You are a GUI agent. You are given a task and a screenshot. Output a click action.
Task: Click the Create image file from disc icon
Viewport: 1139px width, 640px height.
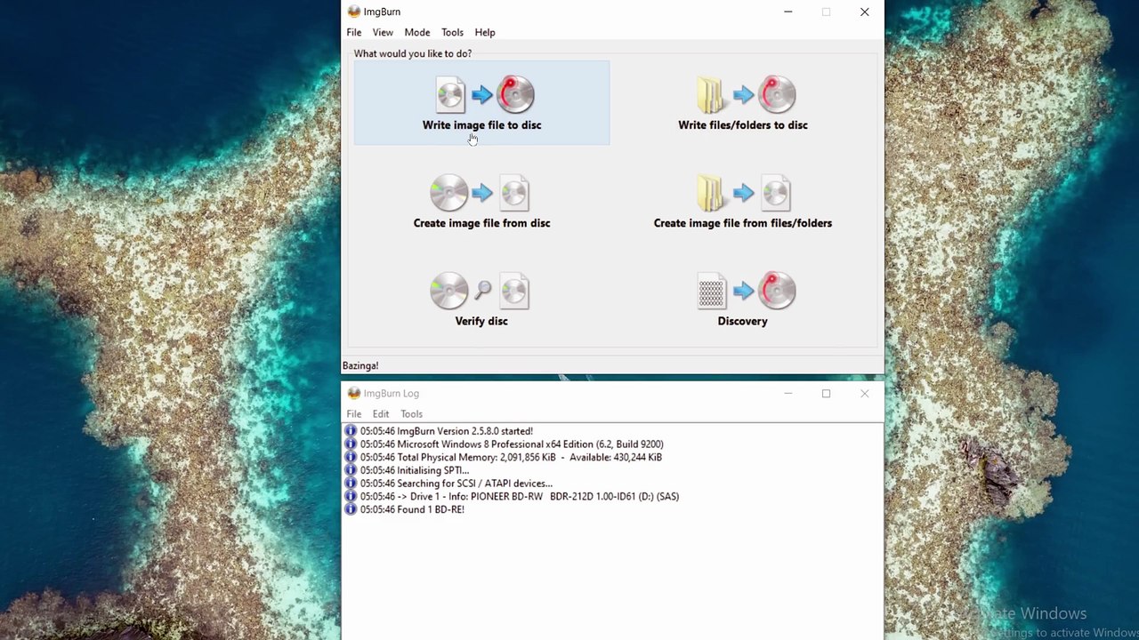[x=480, y=193]
